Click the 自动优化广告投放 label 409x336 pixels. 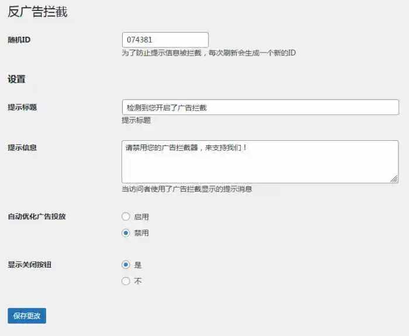37,217
